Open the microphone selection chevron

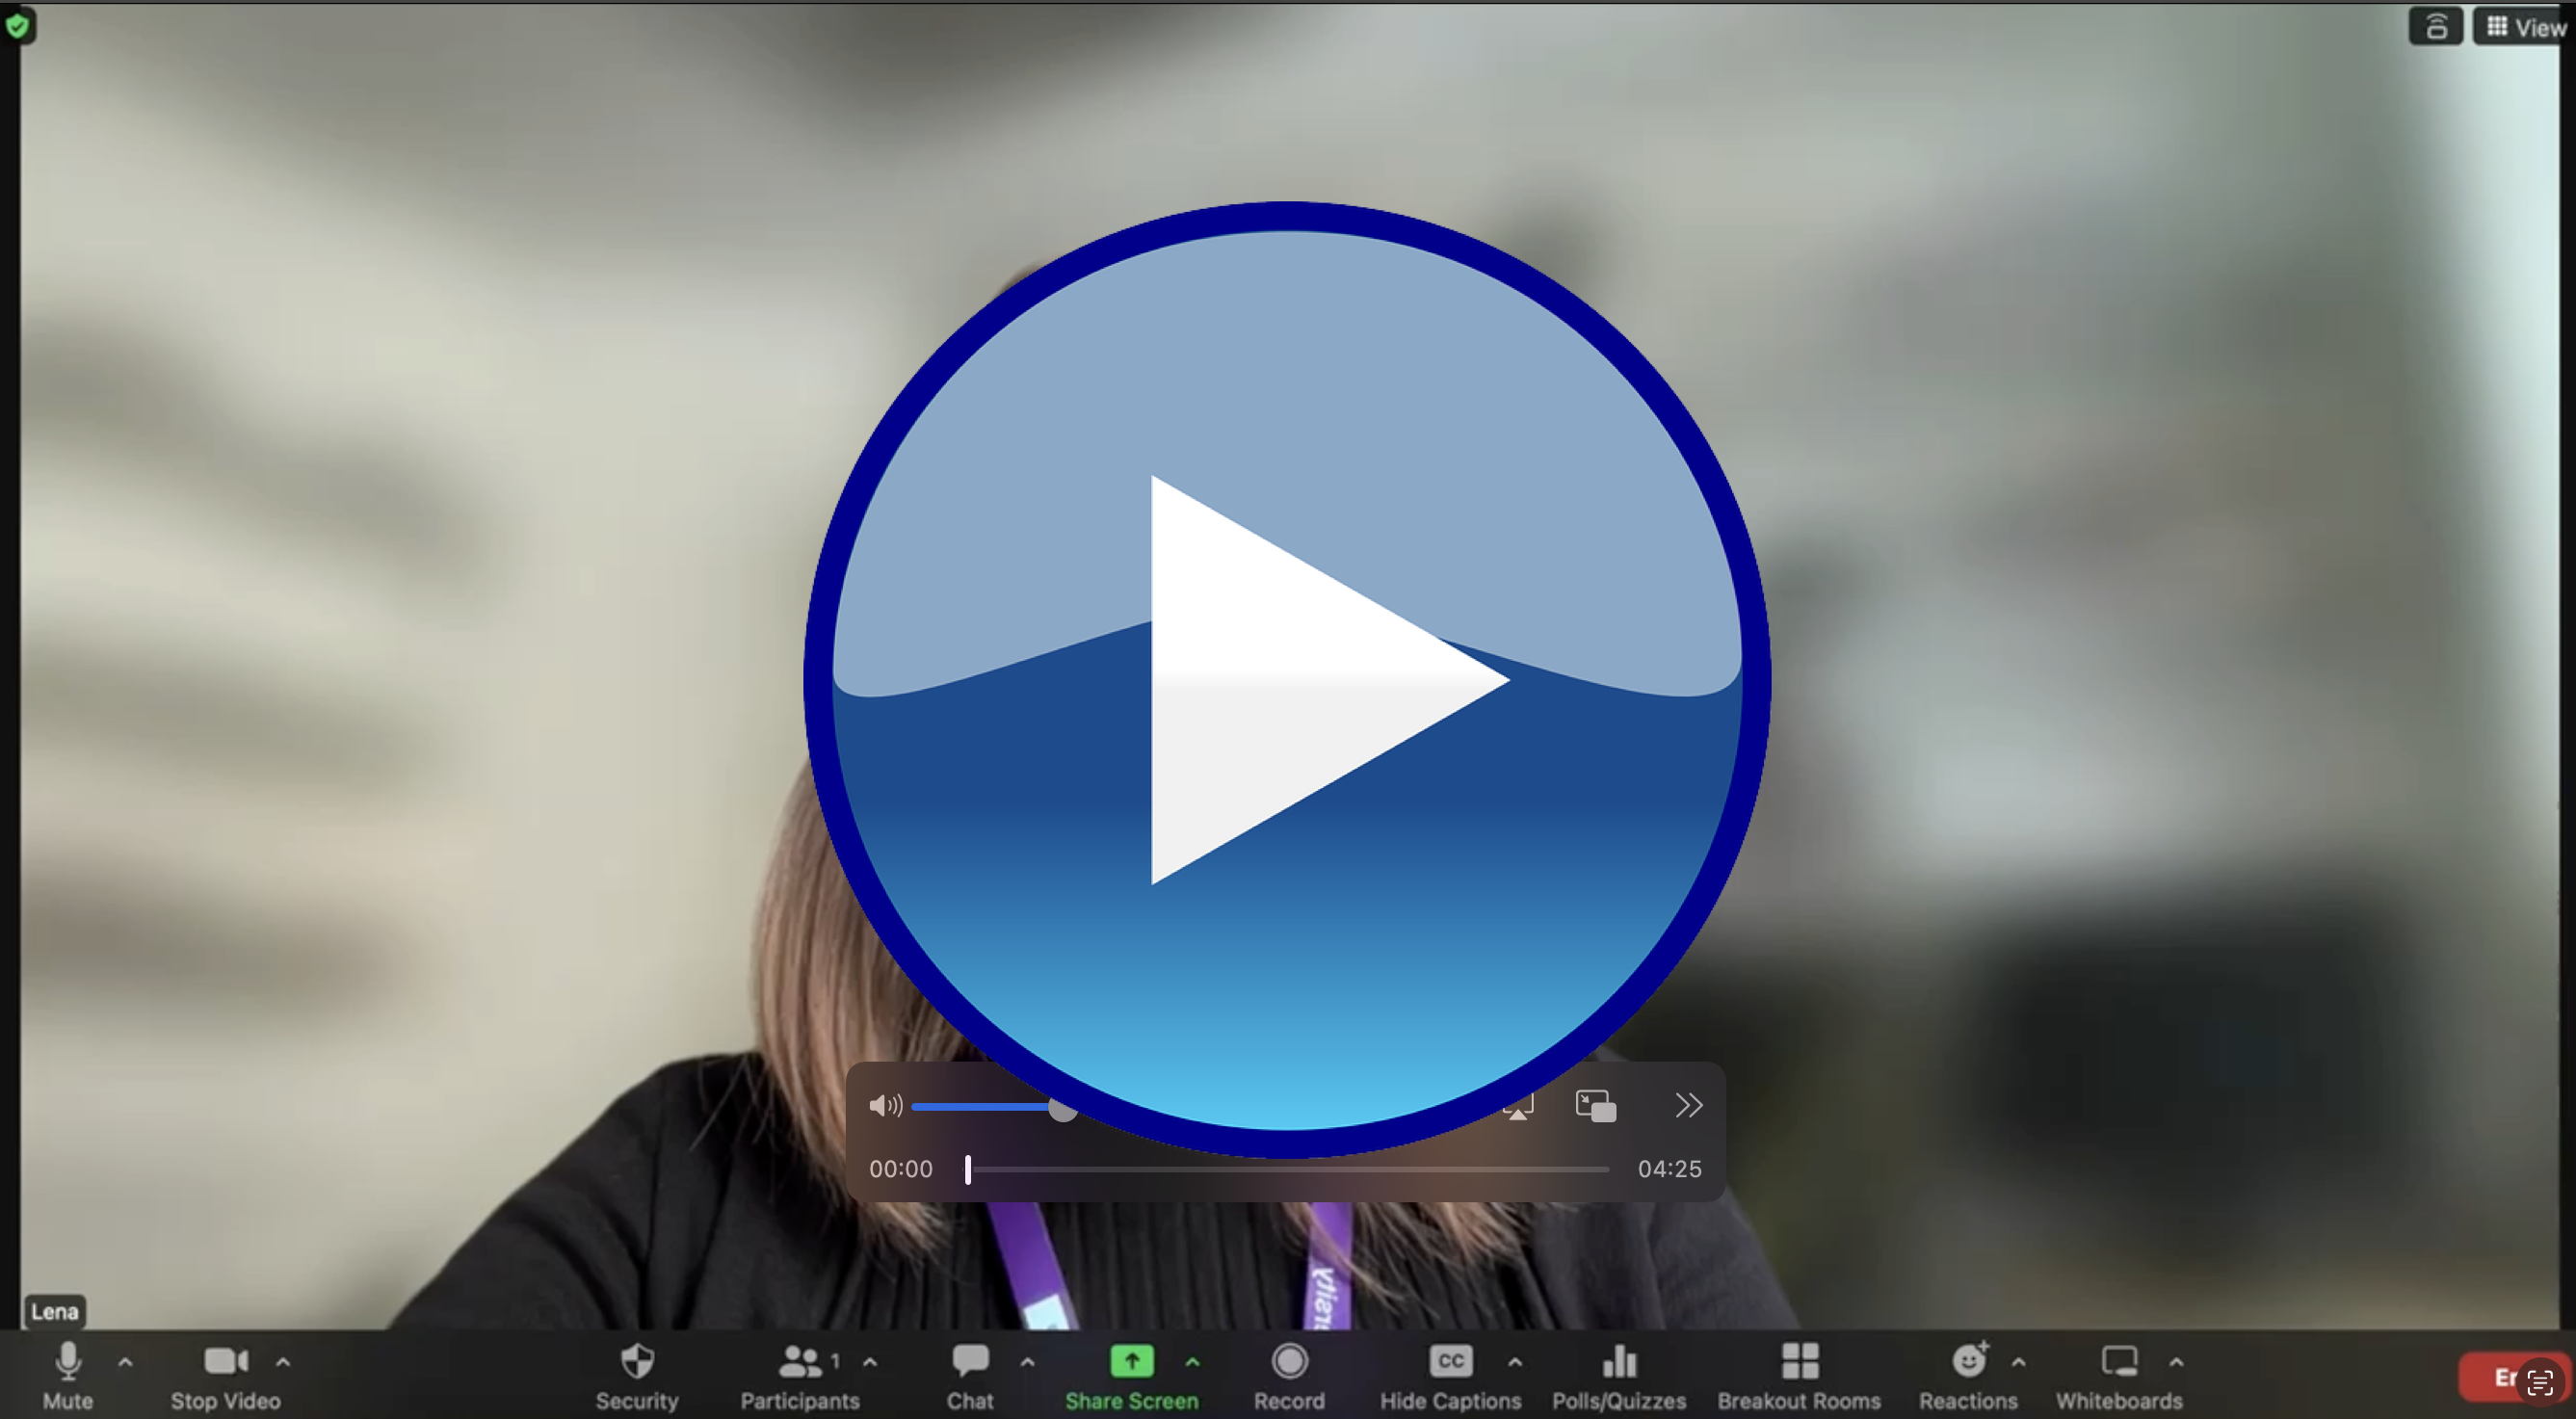126,1361
